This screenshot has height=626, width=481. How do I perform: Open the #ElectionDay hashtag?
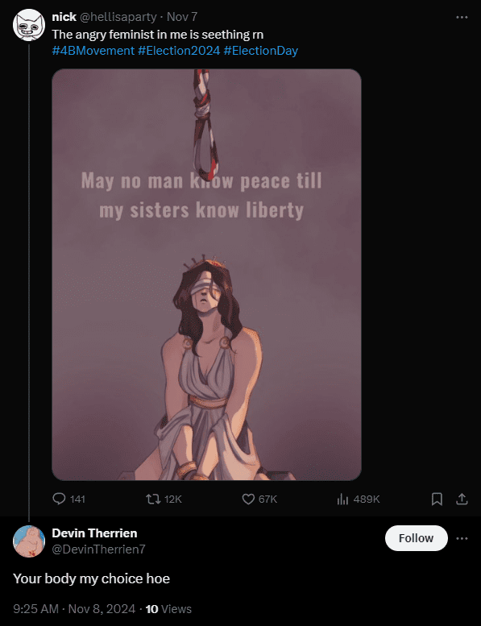261,51
